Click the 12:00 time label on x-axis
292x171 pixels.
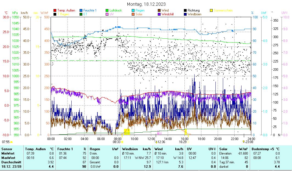[151, 139]
